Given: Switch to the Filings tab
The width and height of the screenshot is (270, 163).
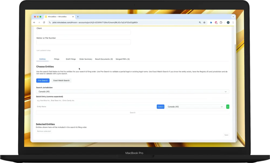Looking at the screenshot, I should click(56, 59).
